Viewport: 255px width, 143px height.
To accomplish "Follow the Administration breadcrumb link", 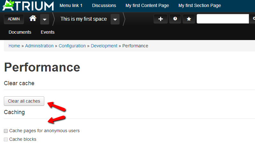I will click(39, 46).
